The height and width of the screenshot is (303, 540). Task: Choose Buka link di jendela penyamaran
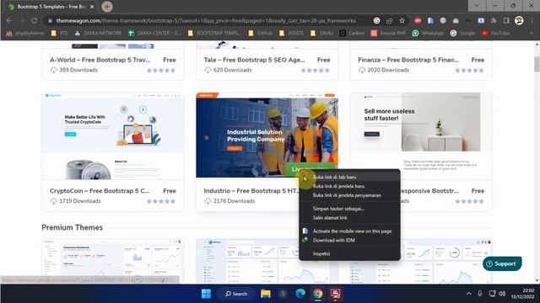click(347, 195)
